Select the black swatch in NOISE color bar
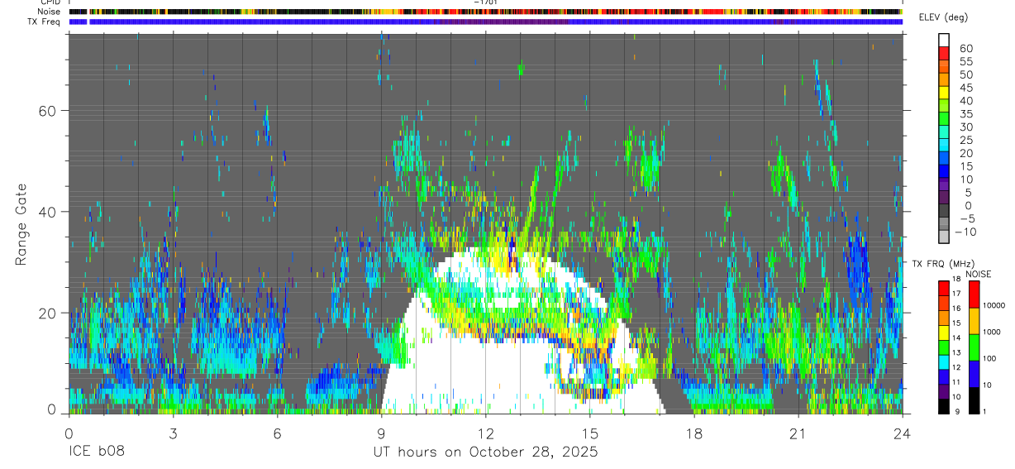Viewport: 1015px width, 469px height. point(974,400)
